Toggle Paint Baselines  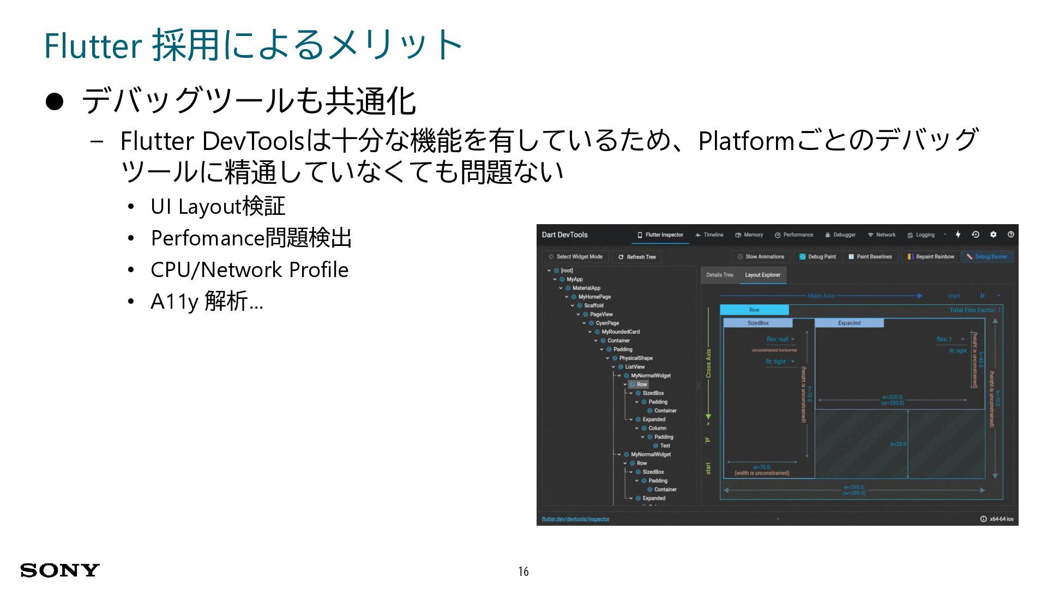tap(870, 257)
